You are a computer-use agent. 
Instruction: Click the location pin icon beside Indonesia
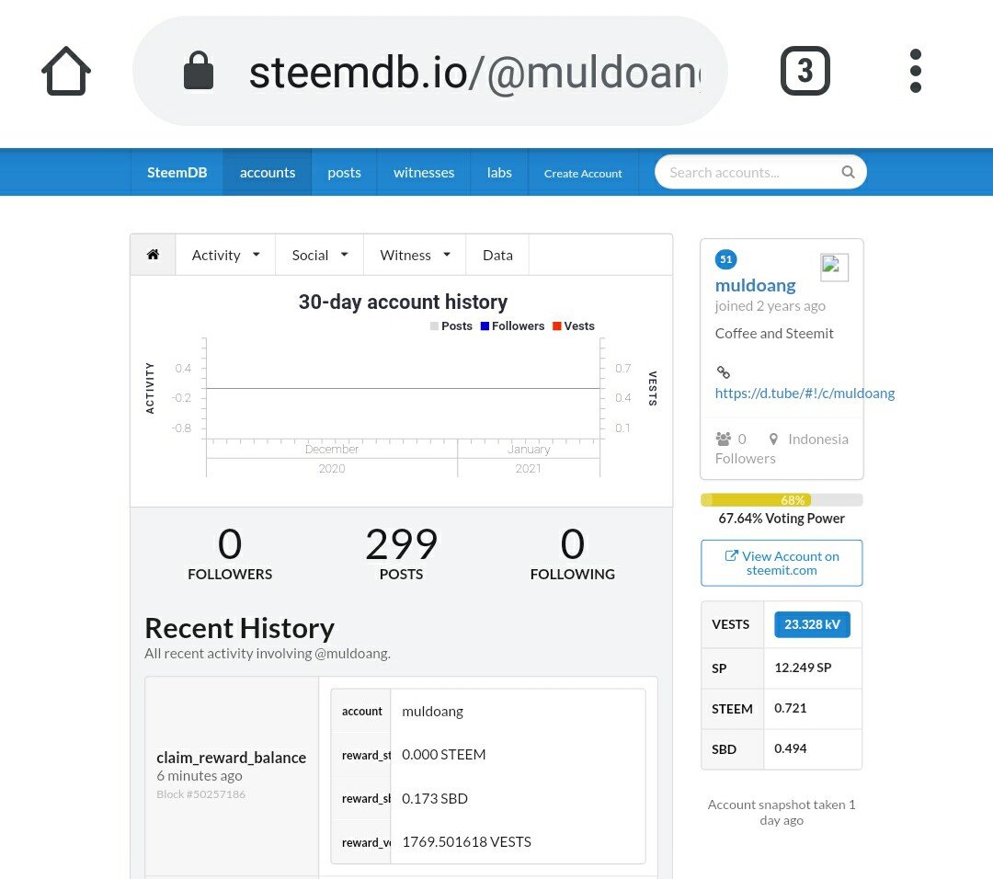[x=773, y=439]
